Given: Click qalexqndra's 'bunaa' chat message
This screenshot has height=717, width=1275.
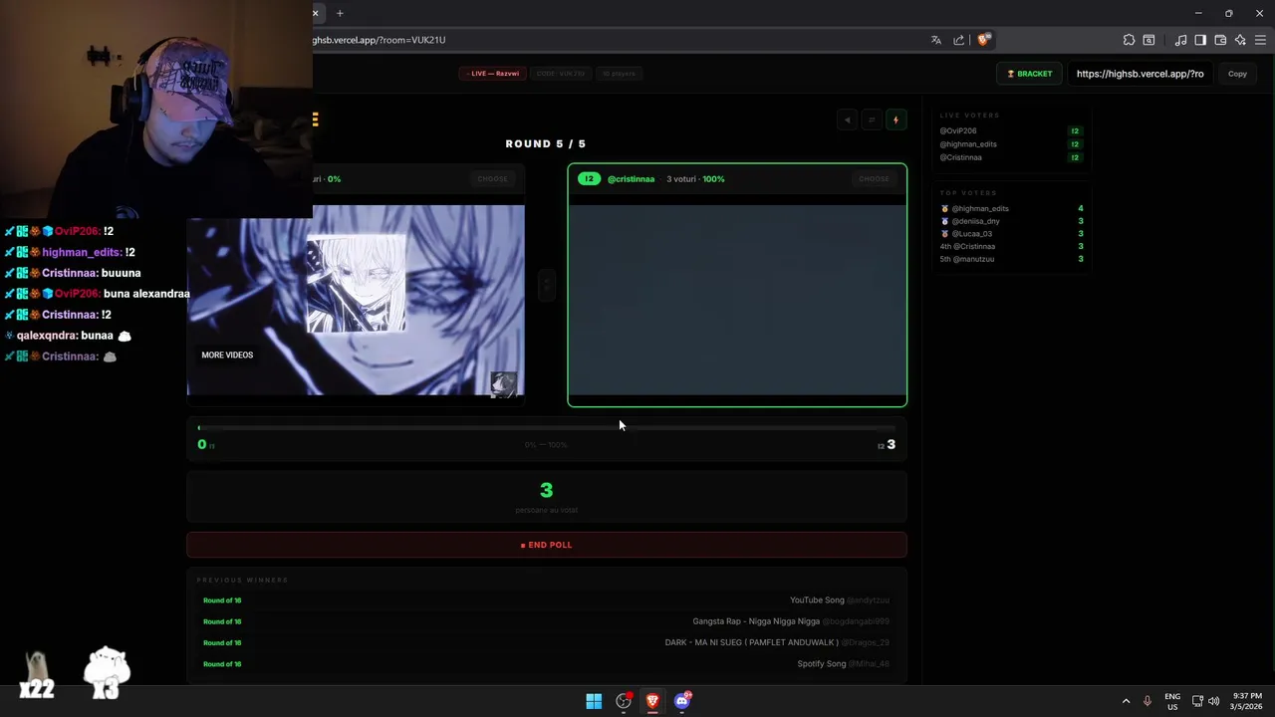Looking at the screenshot, I should point(98,336).
